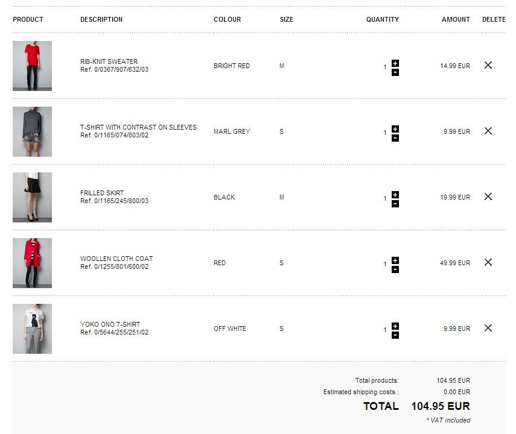
Task: Click the marl grey T-shirt product image
Action: pyautogui.click(x=32, y=131)
